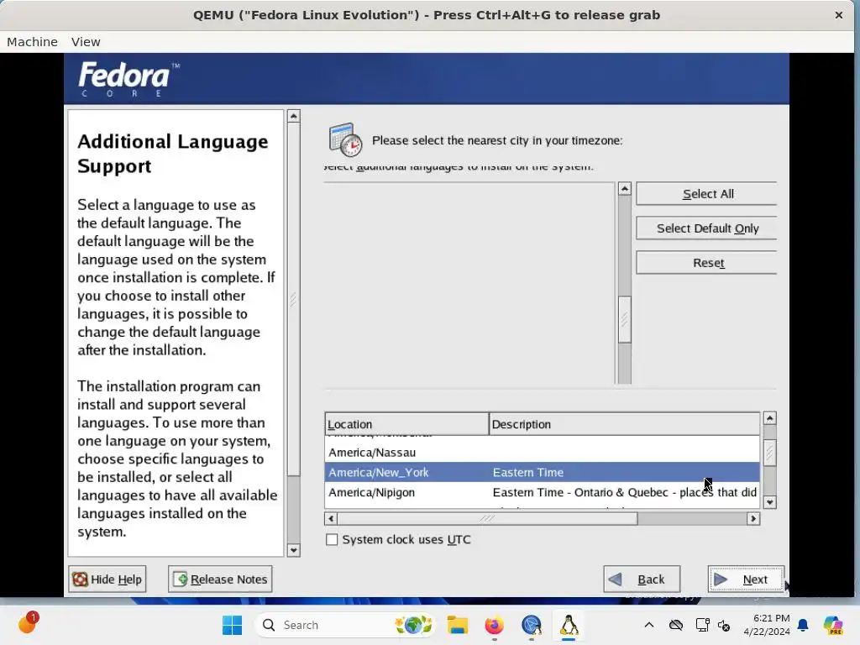
Task: Click the display network tray icon
Action: [702, 625]
